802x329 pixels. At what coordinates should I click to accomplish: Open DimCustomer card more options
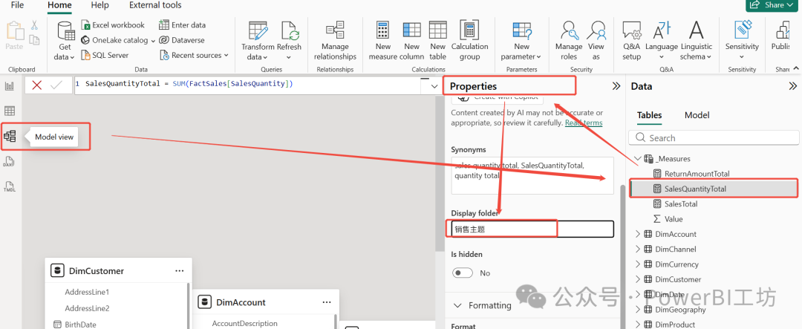(180, 270)
